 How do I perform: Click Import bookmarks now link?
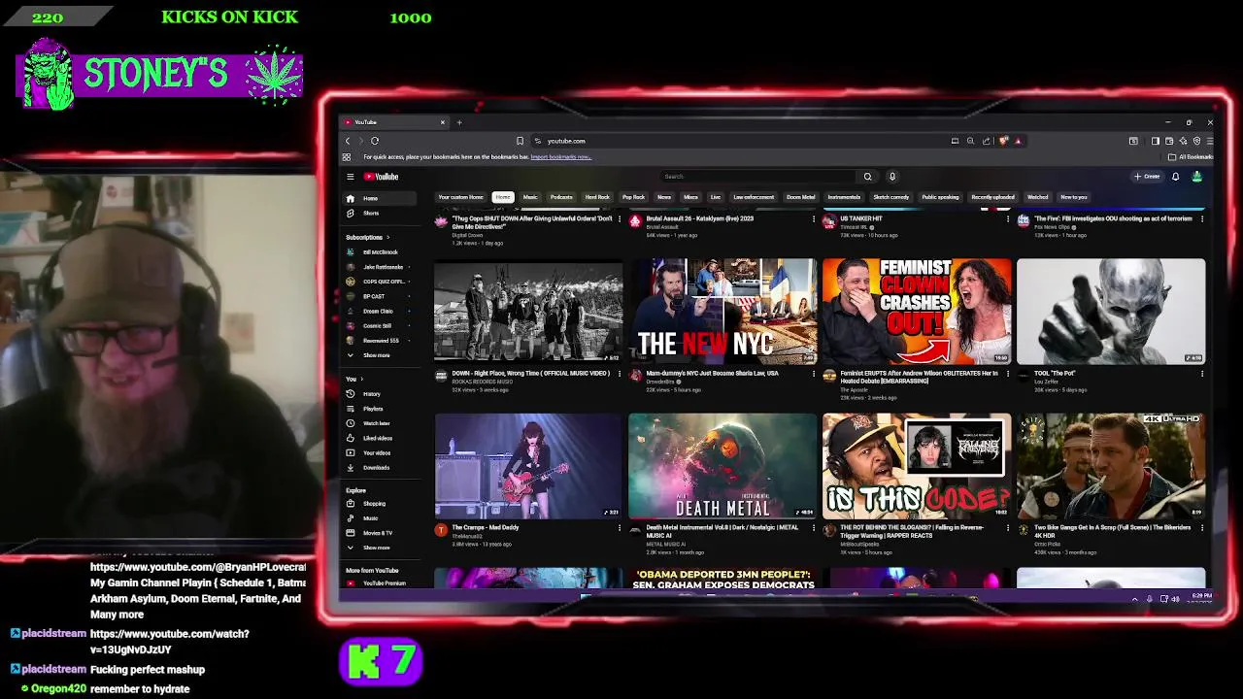(560, 157)
